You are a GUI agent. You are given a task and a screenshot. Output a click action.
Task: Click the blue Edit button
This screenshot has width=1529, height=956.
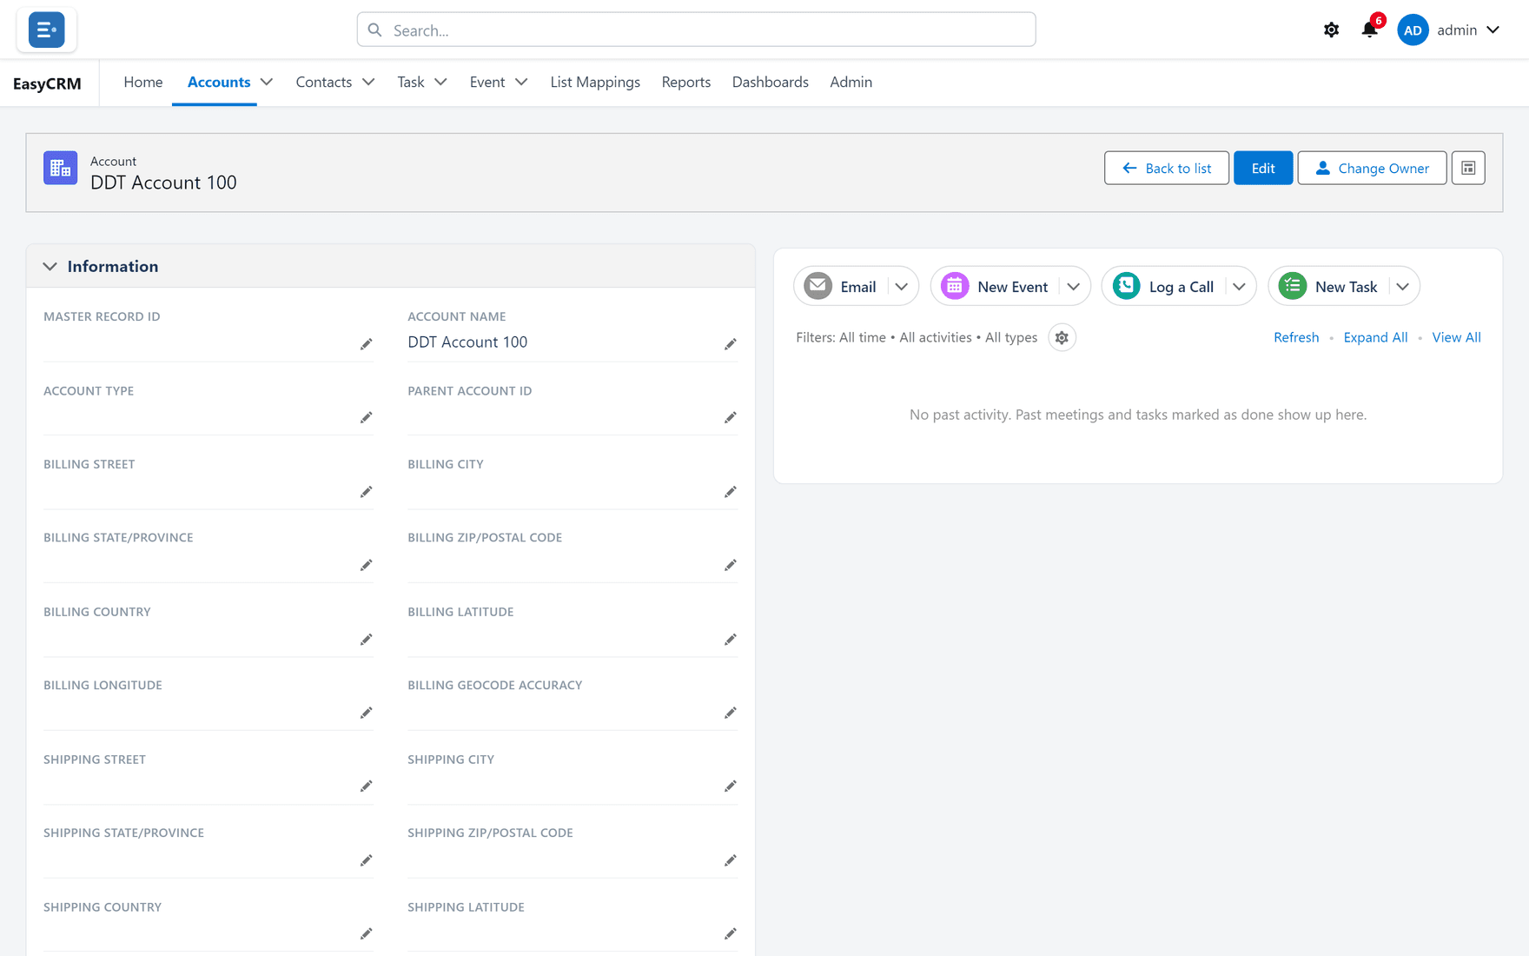[x=1263, y=168]
